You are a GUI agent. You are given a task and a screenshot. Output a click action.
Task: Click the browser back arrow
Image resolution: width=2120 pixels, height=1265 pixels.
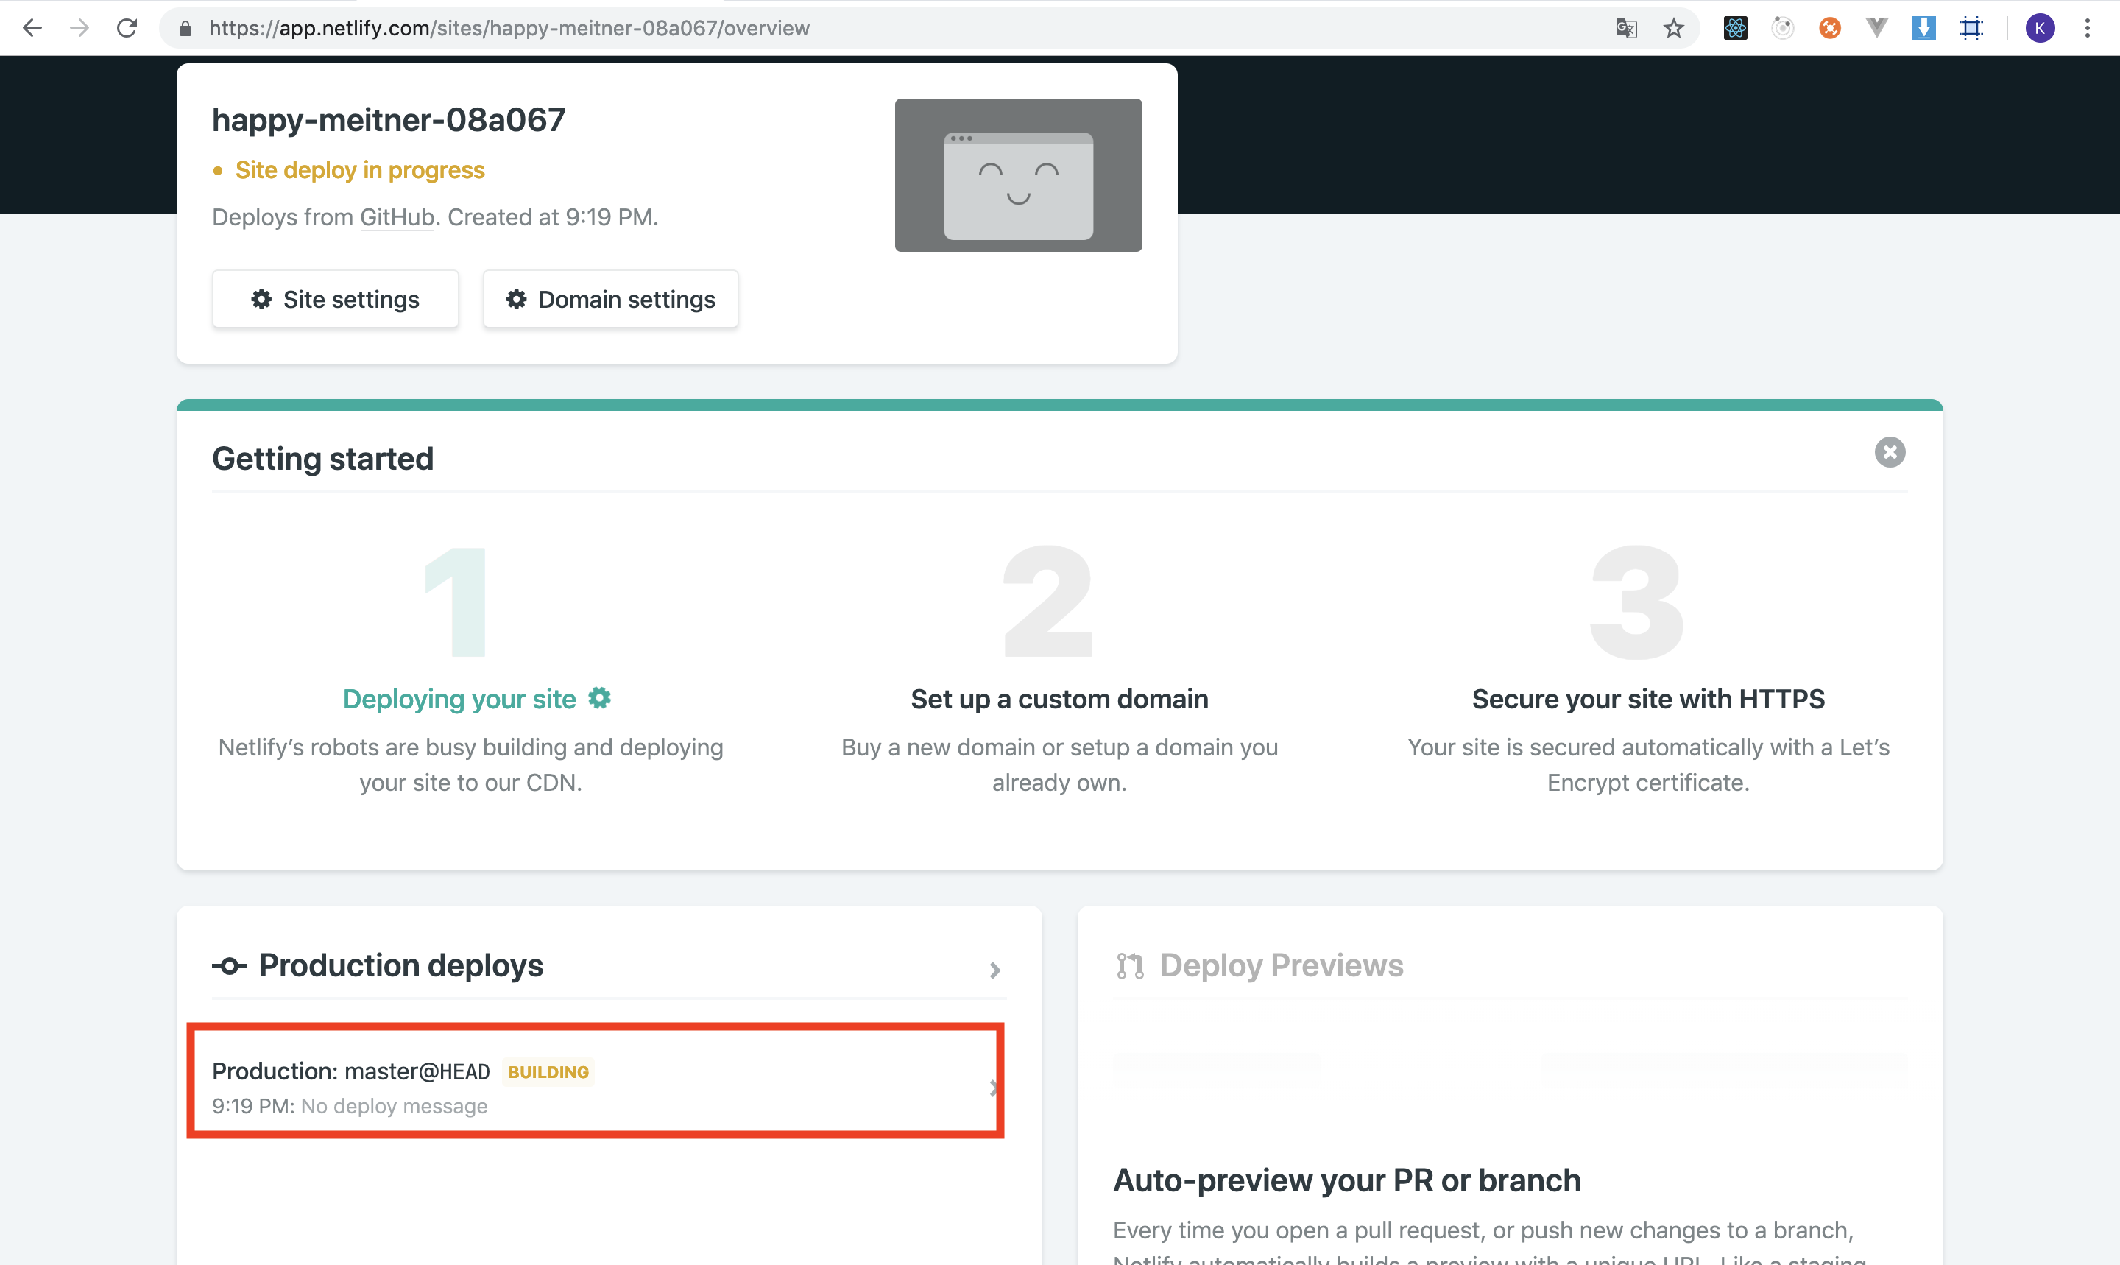(x=32, y=28)
